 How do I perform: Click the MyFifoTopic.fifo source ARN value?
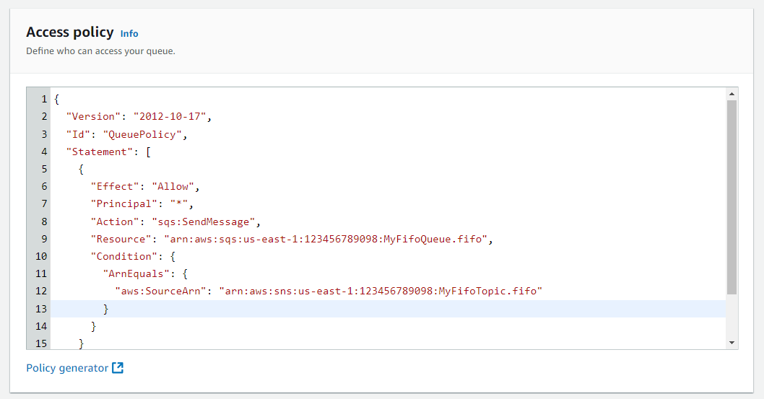coord(381,291)
